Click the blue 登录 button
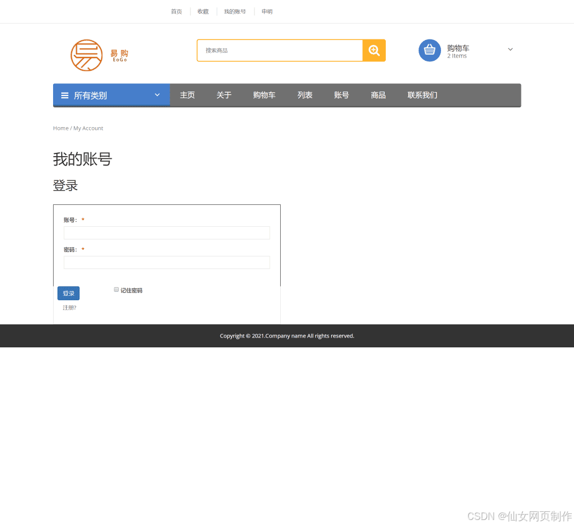 pyautogui.click(x=68, y=293)
